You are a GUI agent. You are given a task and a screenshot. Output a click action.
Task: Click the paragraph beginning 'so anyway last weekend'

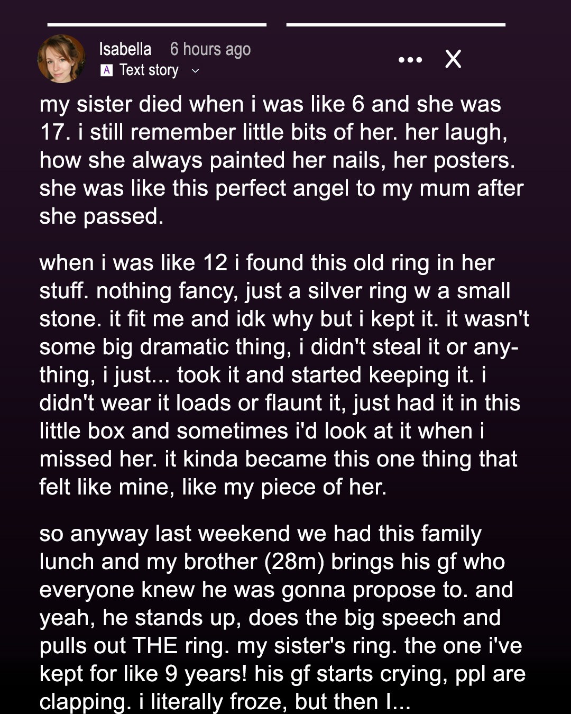[x=282, y=617]
